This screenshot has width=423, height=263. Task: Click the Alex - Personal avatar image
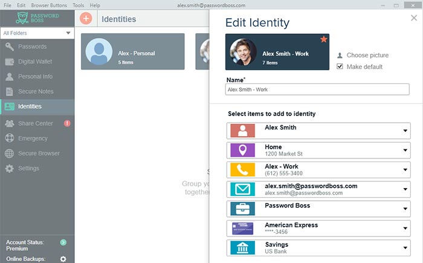click(99, 51)
